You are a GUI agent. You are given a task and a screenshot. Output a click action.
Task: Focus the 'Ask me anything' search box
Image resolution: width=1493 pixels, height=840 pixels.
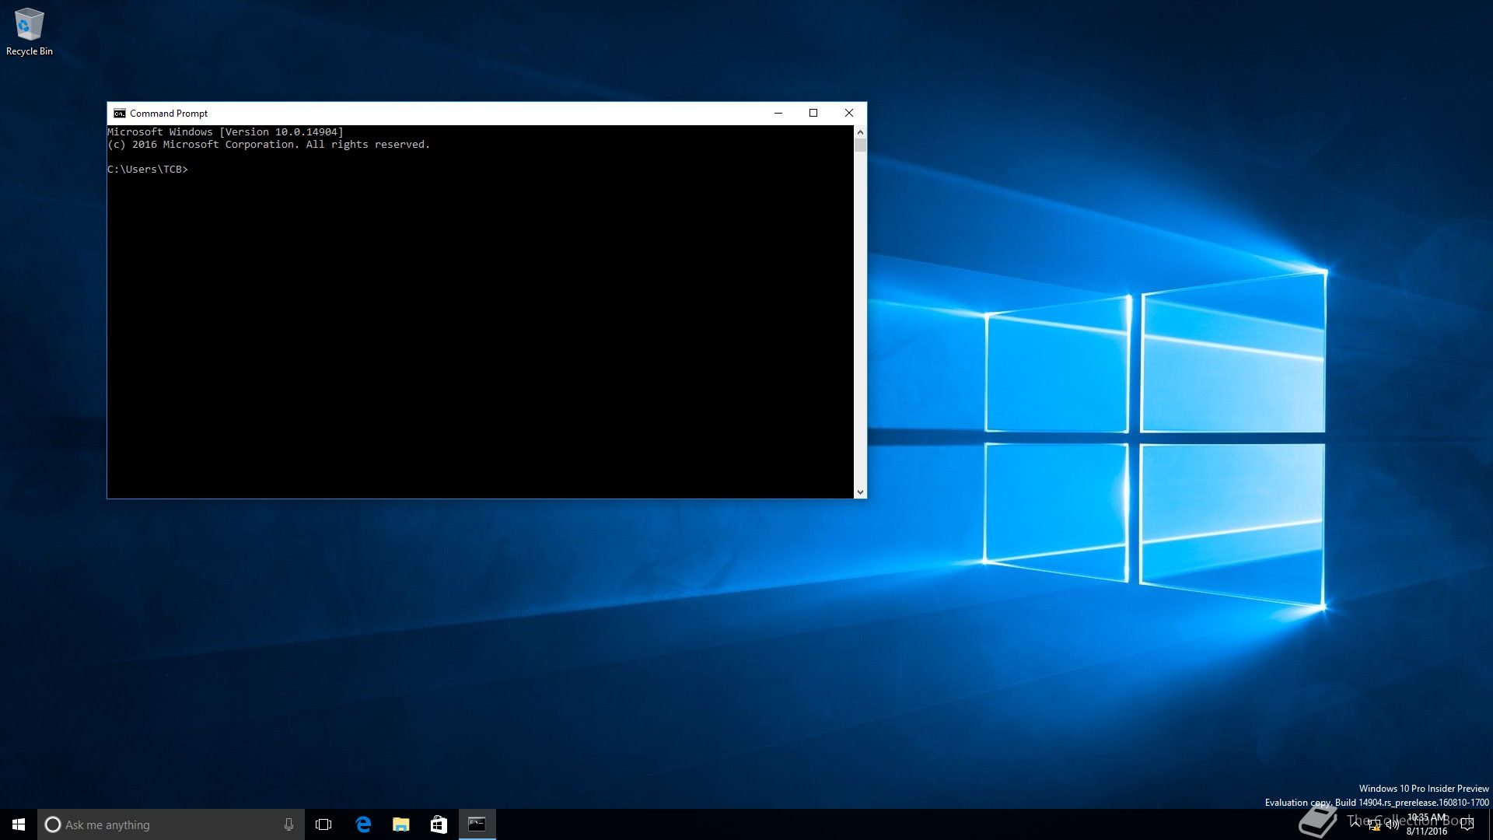click(x=171, y=824)
